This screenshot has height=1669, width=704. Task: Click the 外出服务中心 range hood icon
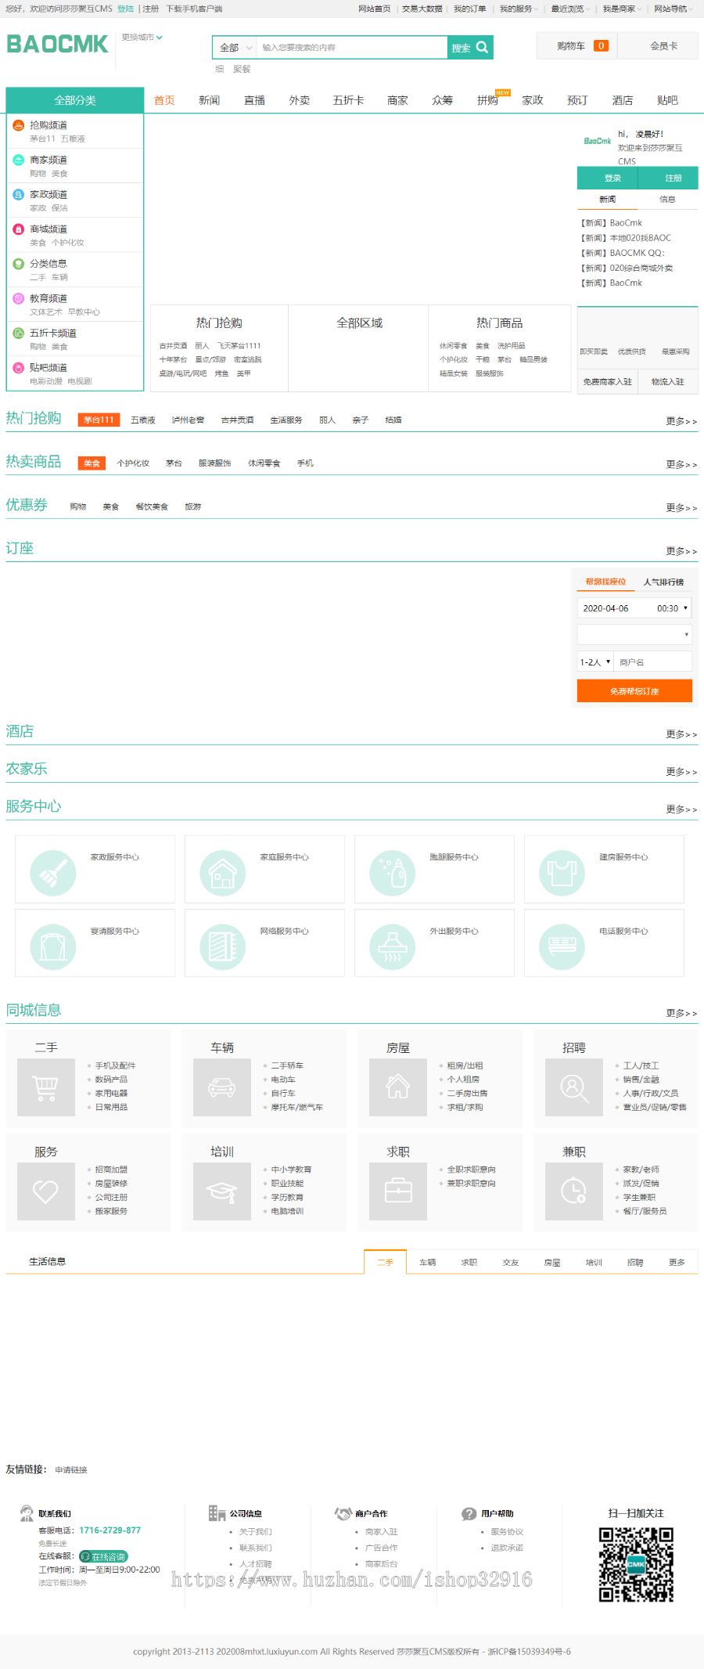point(393,946)
